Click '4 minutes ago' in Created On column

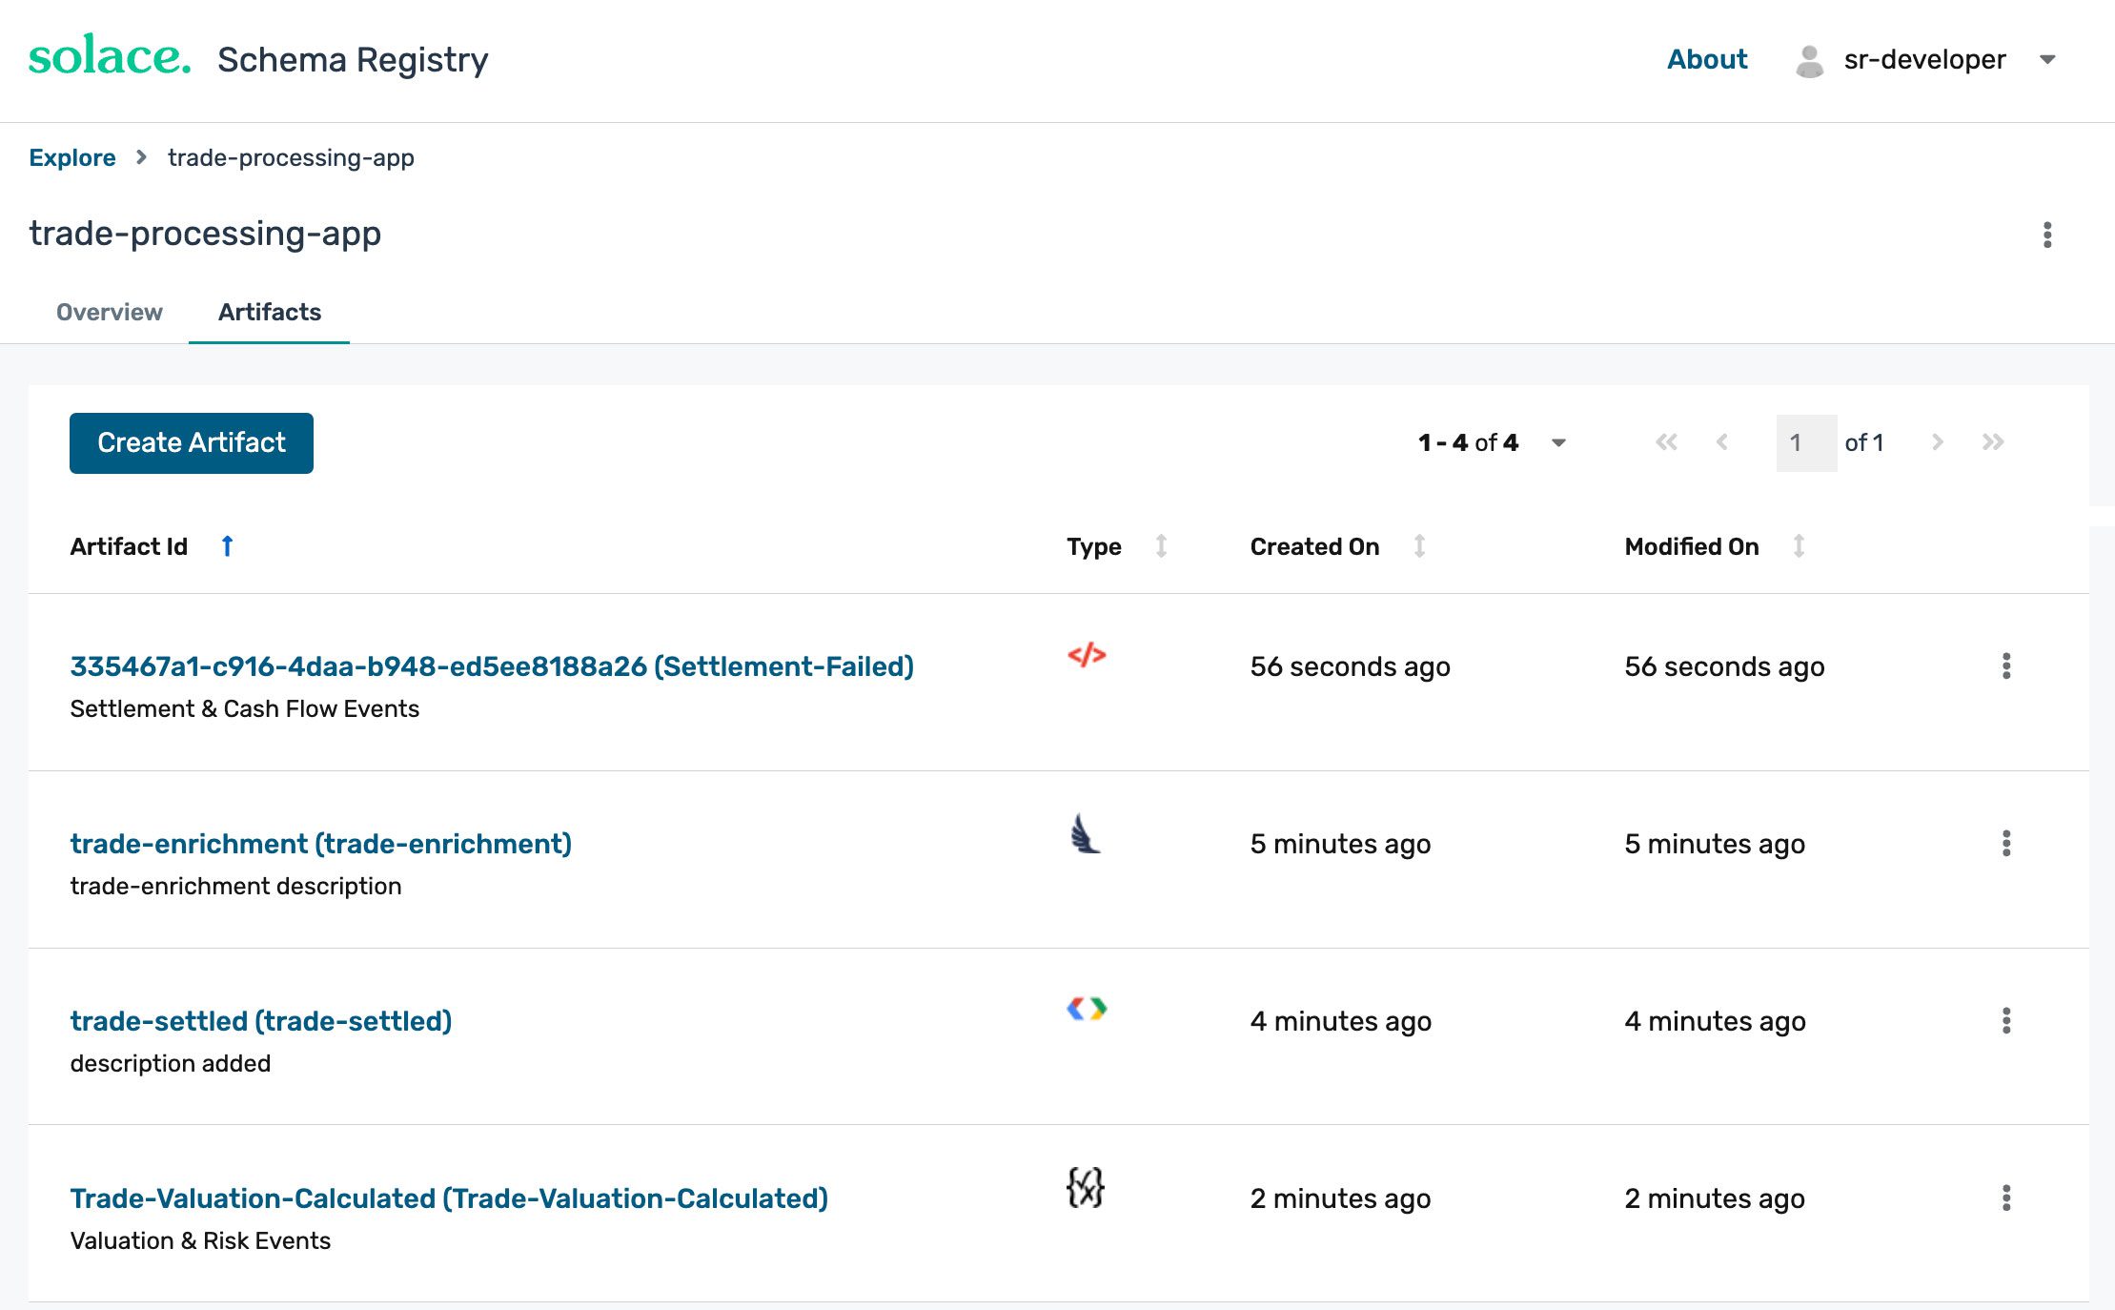tap(1340, 1021)
